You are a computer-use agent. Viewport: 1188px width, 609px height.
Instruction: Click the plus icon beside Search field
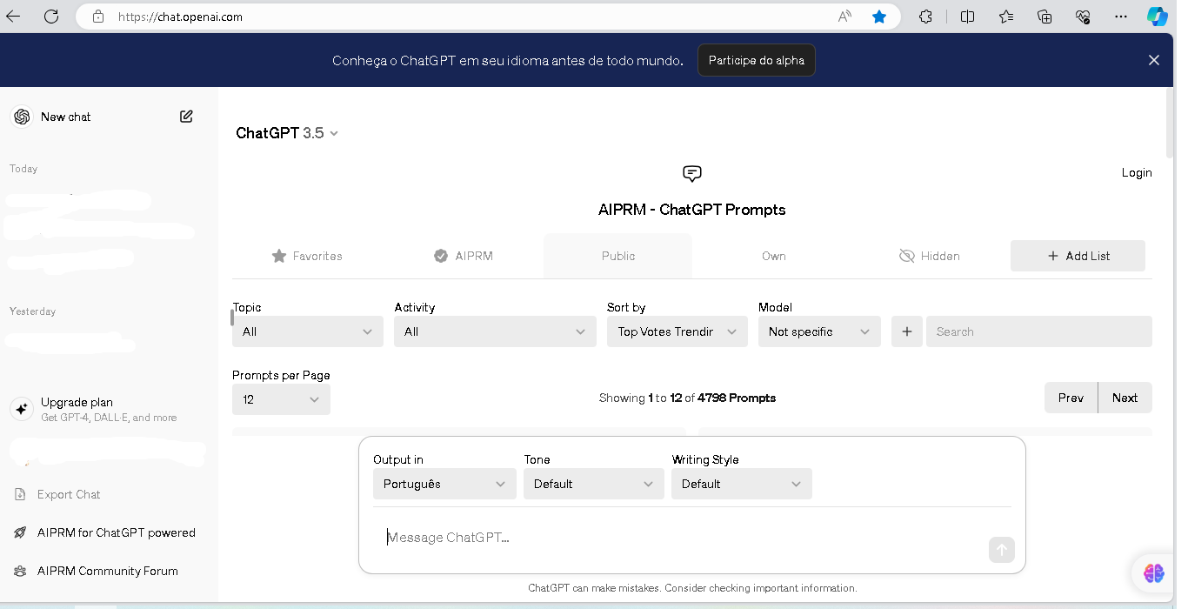tap(906, 331)
